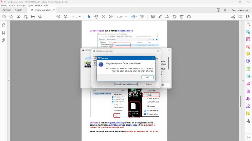Expand right pane at bottom arrow
Image resolution: width=252 pixels, height=141 pixels.
(249, 137)
